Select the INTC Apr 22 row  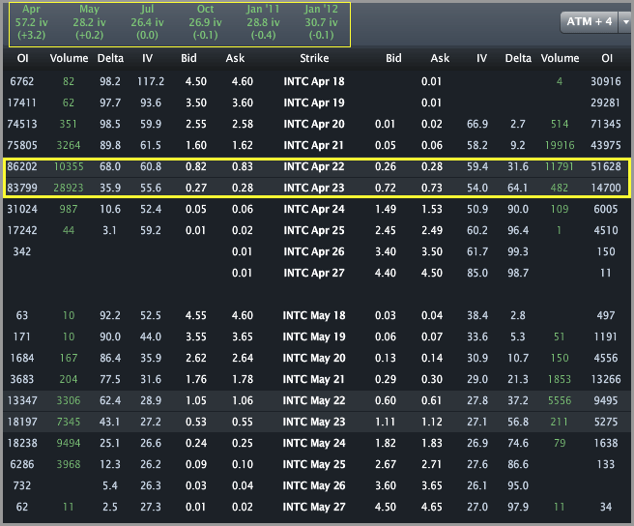[317, 166]
